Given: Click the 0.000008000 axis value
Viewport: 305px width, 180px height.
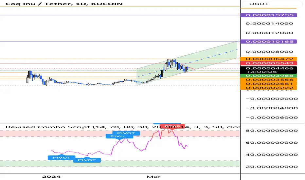Looking at the screenshot, I should tap(269, 52).
